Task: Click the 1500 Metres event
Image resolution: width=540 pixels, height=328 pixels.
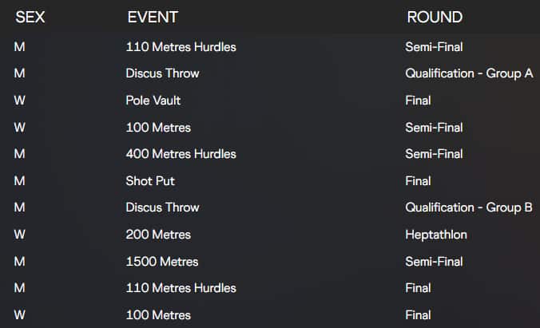Action: [x=162, y=262]
